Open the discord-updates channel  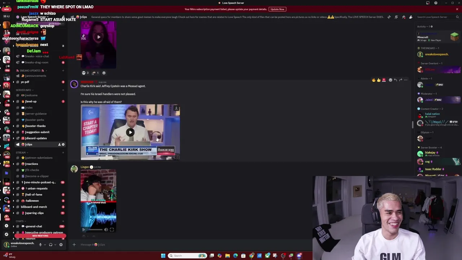click(x=40, y=138)
